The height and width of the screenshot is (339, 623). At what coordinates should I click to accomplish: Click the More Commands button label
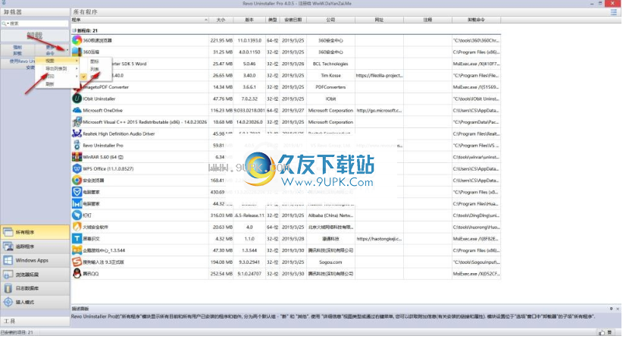tap(50, 50)
